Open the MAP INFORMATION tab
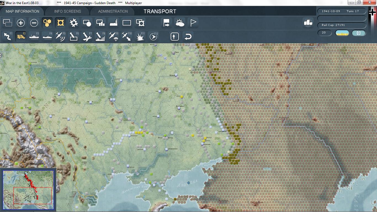This screenshot has height=212, width=377. click(x=22, y=11)
